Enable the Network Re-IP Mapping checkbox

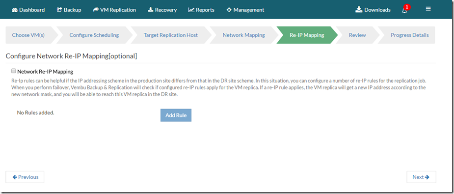tap(13, 71)
